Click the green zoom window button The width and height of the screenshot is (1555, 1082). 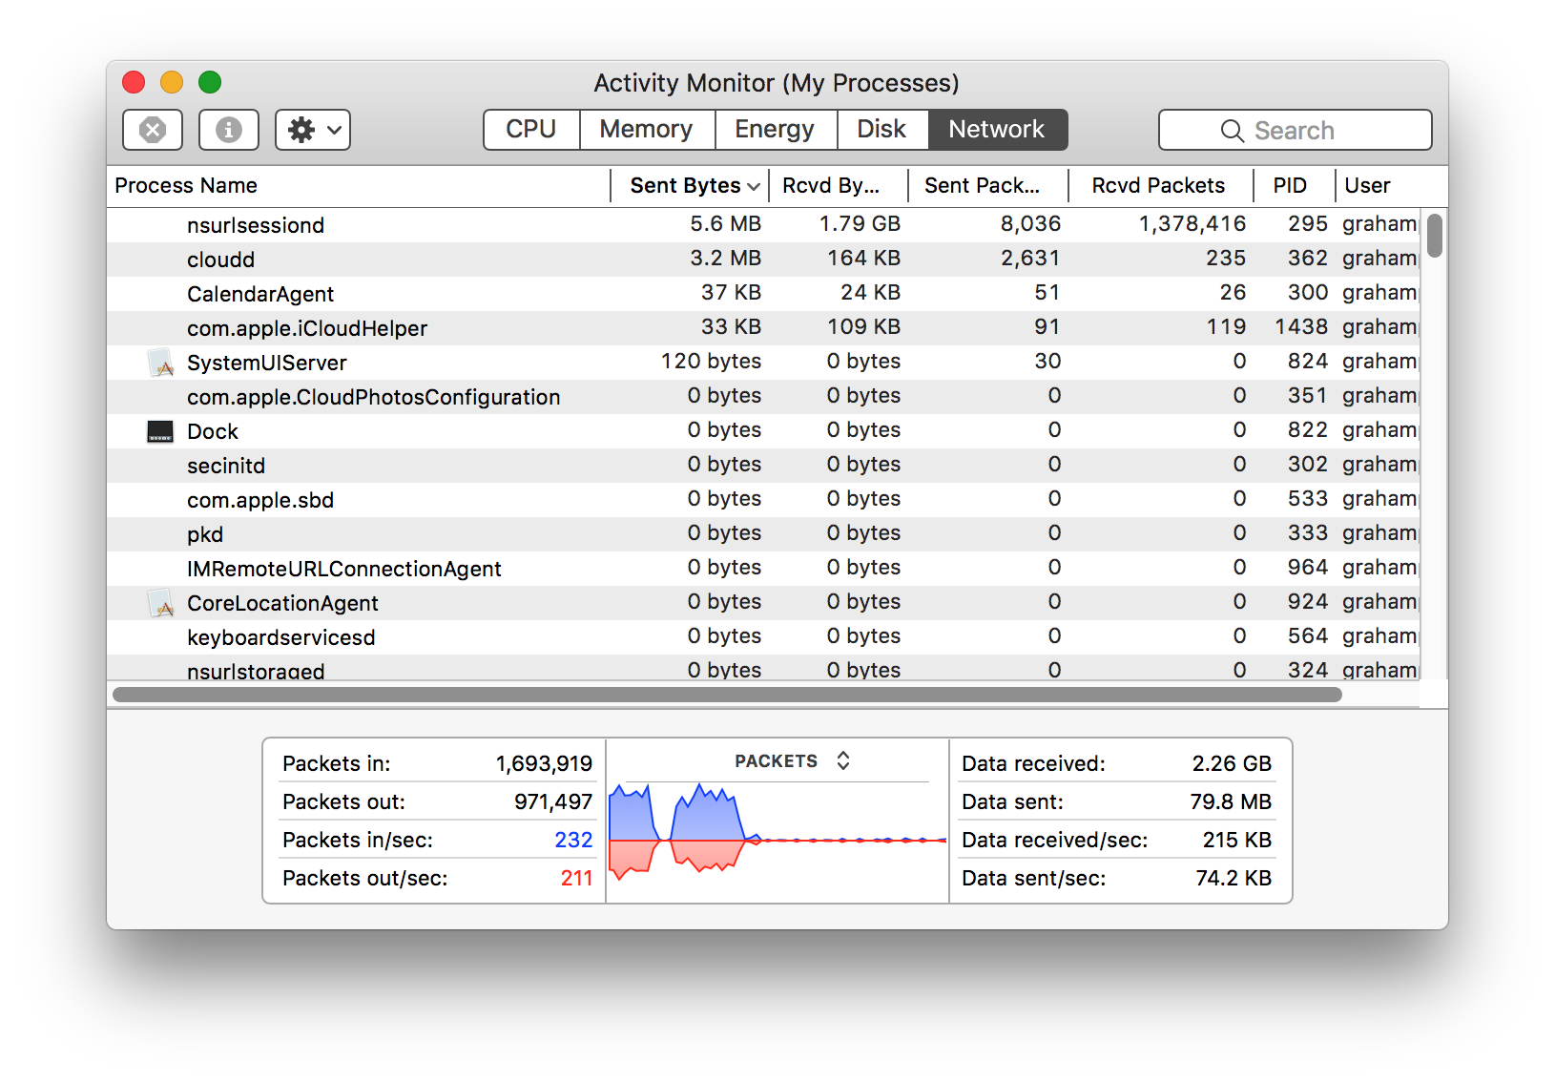coord(210,82)
